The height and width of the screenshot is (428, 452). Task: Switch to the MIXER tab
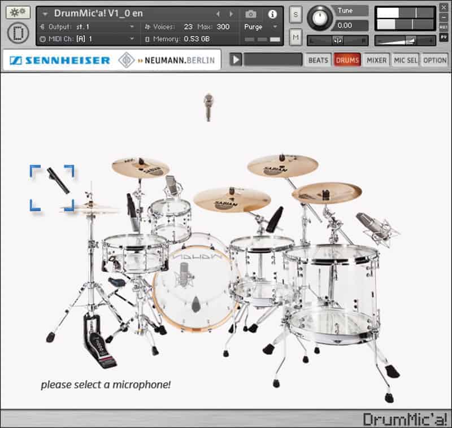pos(376,60)
